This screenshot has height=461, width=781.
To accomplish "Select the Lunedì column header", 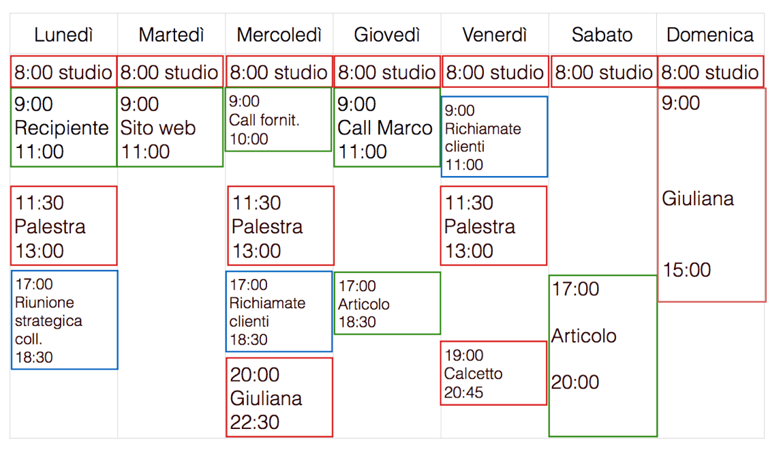I will [64, 35].
